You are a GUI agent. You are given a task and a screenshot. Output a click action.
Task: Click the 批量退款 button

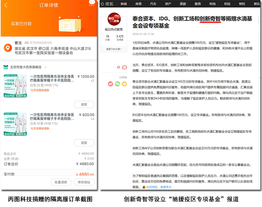pos(61,182)
